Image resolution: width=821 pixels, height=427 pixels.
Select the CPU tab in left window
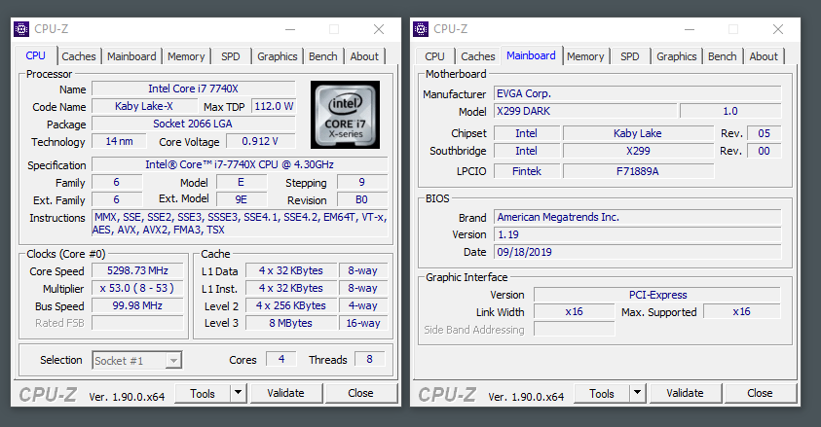pos(36,55)
